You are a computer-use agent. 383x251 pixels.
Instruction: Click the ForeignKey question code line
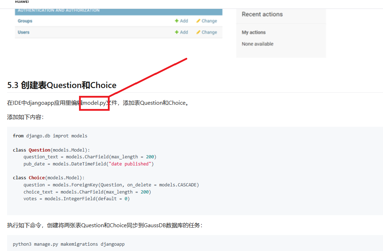(x=111, y=185)
